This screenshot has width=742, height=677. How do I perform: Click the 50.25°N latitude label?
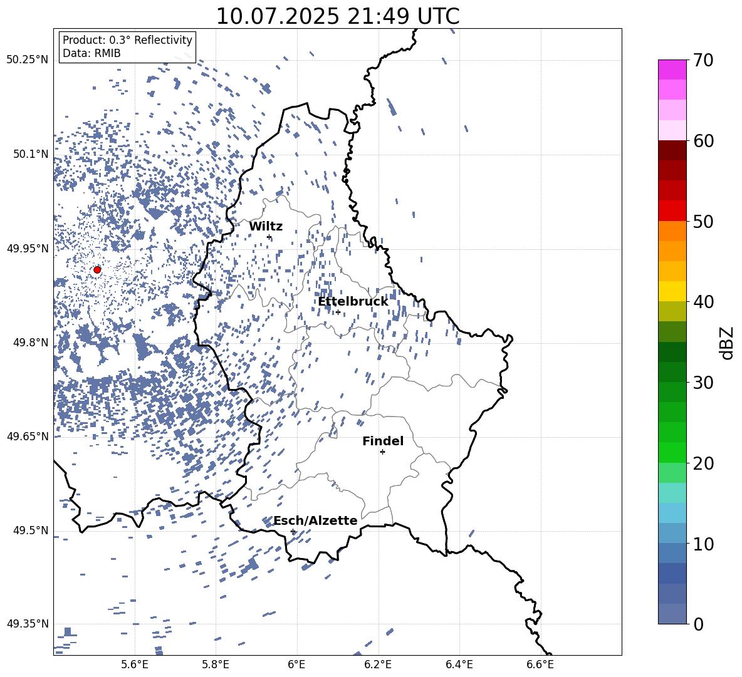click(28, 60)
